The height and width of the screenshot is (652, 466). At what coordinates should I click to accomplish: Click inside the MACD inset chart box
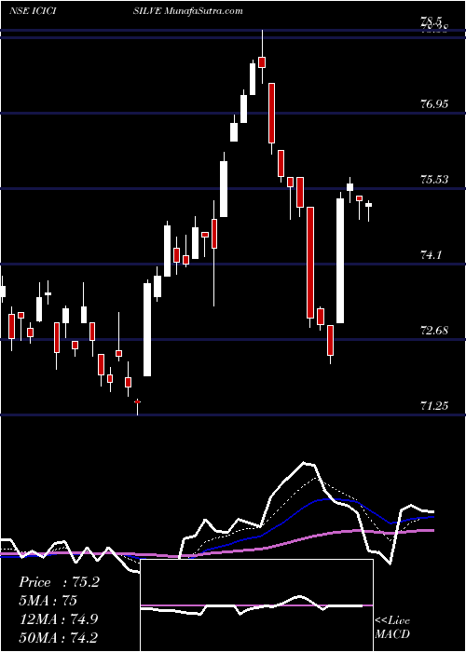click(256, 605)
